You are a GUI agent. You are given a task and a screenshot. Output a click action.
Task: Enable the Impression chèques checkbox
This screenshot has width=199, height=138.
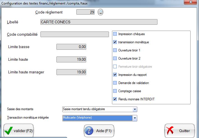click(115, 34)
